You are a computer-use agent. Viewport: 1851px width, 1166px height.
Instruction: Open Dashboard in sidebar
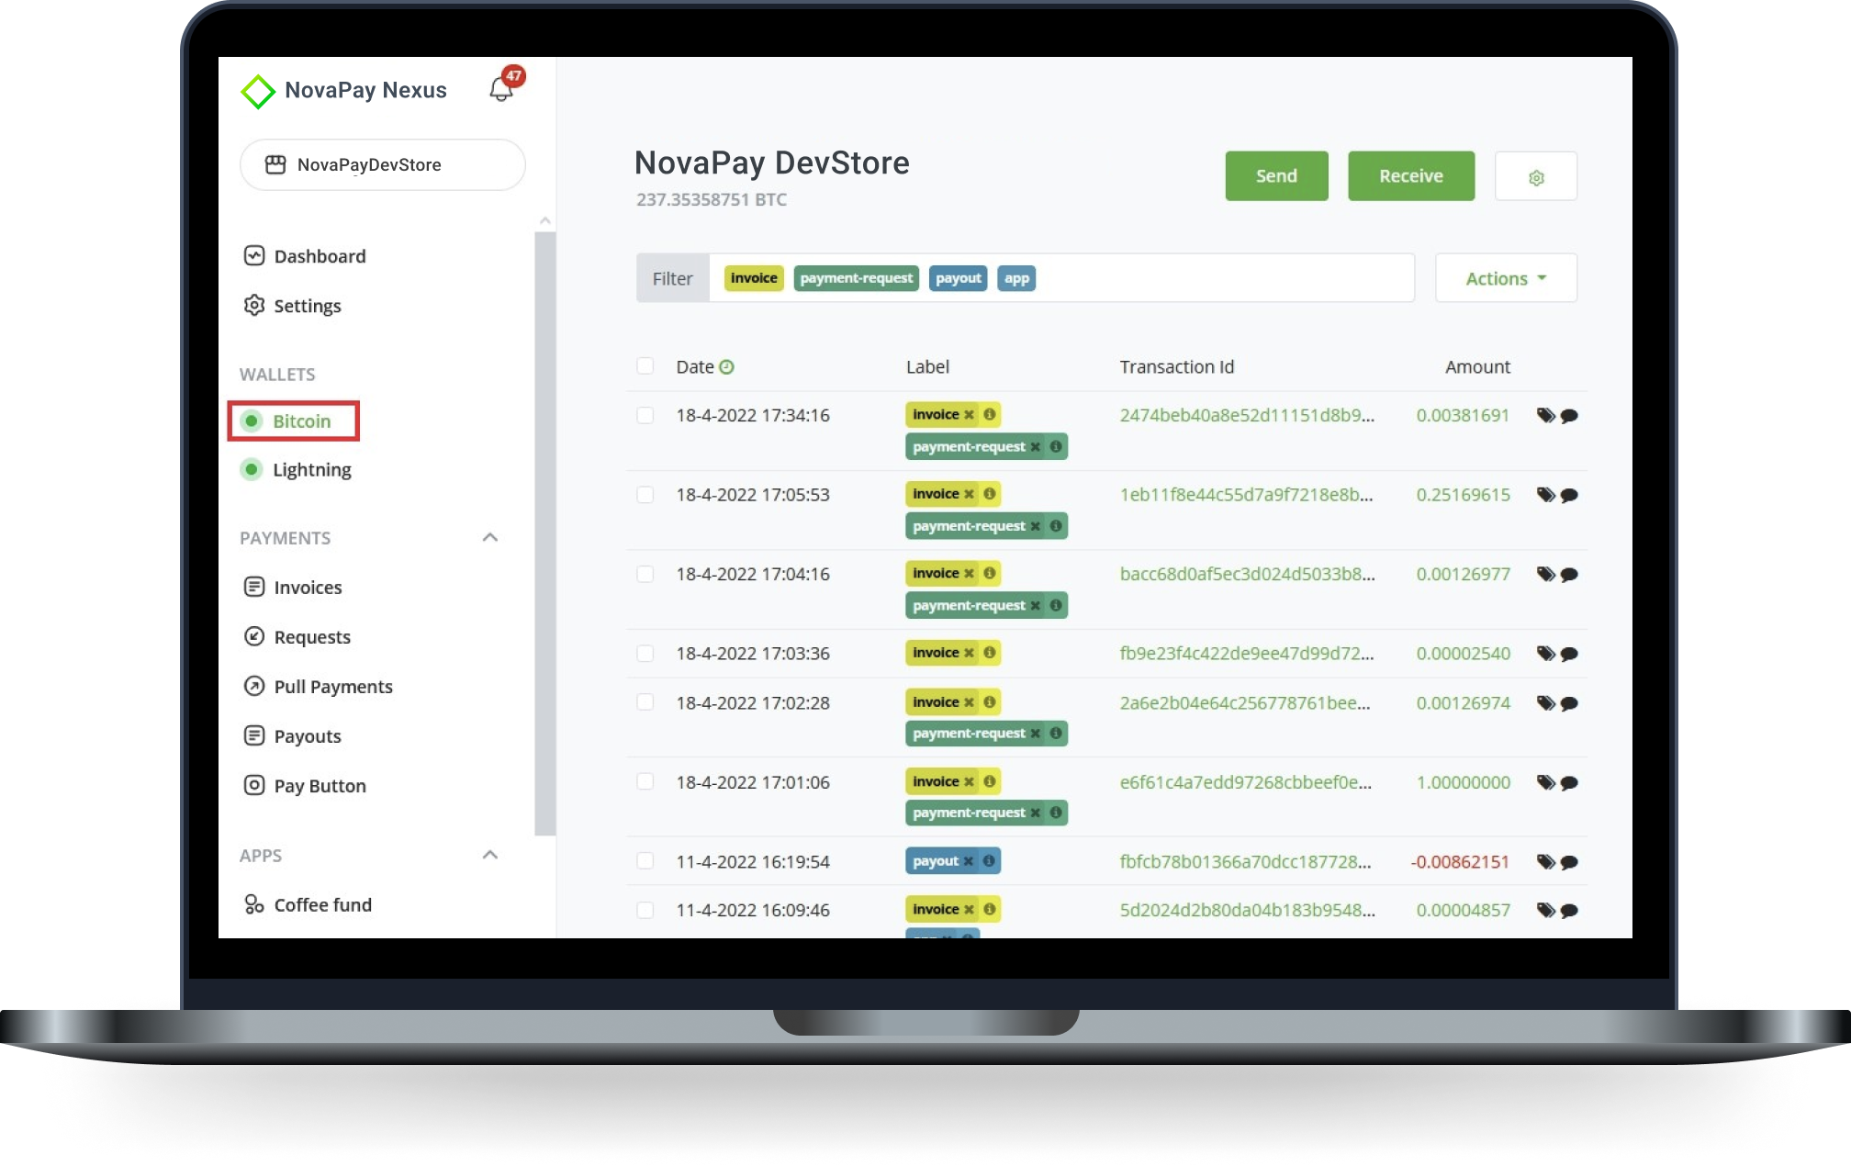click(x=305, y=256)
